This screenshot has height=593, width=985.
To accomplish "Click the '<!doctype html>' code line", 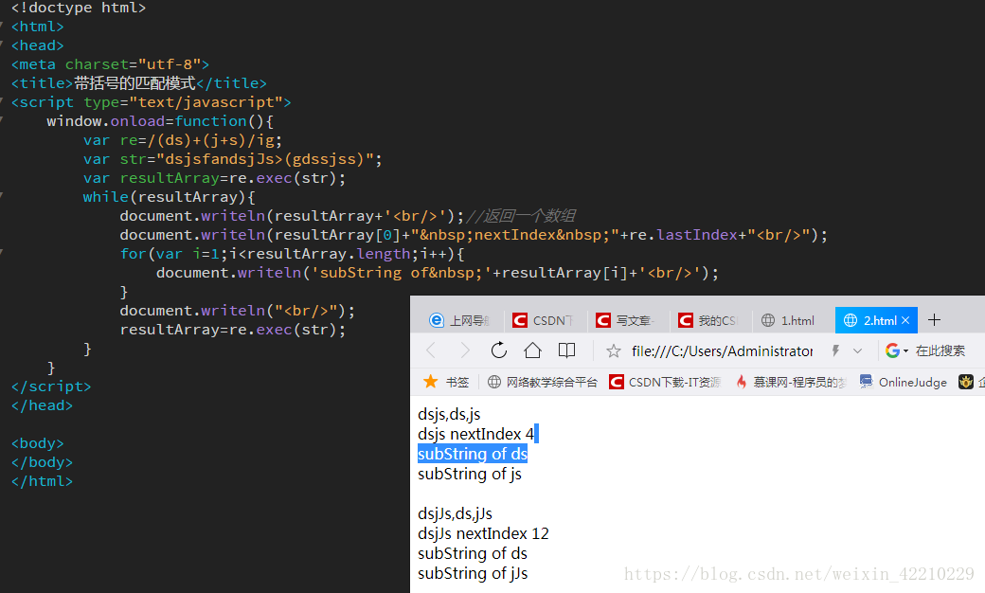I will [x=79, y=9].
